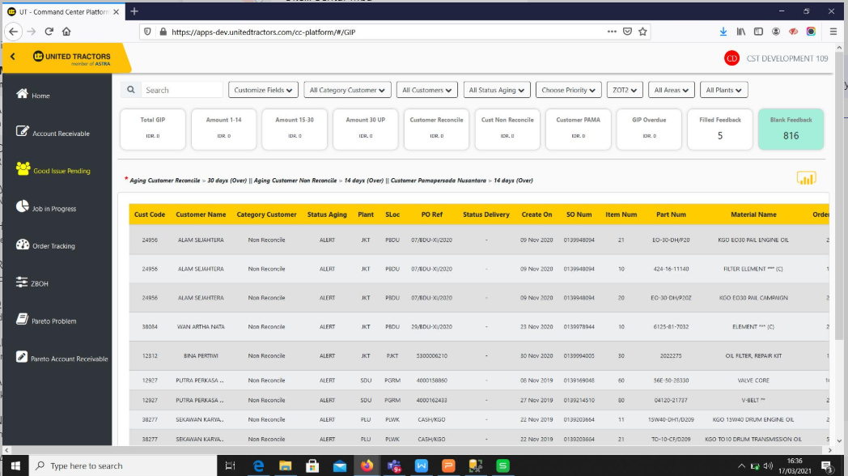Click the WAN ARTHA NATA customer cell
This screenshot has width=848, height=476.
(x=201, y=327)
